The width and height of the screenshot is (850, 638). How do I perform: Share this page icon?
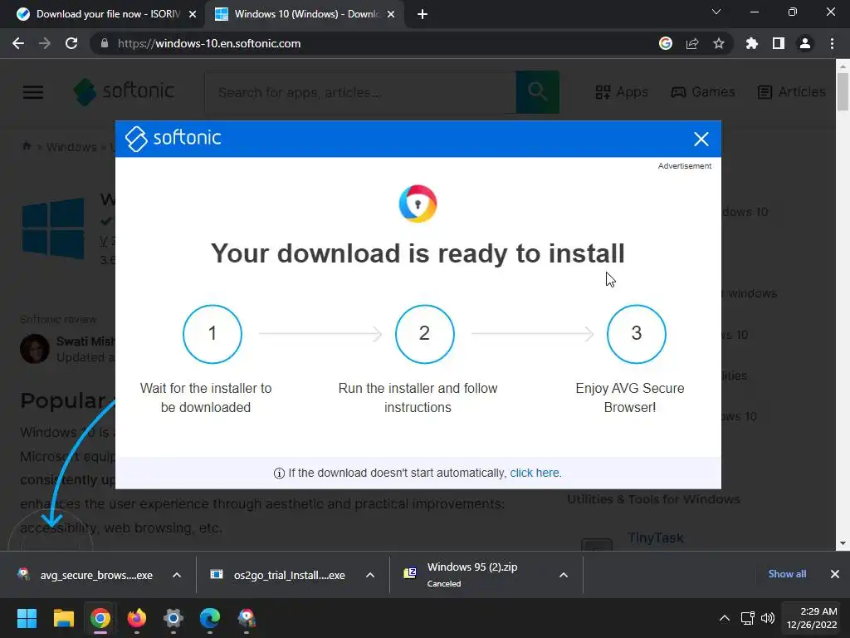click(692, 43)
